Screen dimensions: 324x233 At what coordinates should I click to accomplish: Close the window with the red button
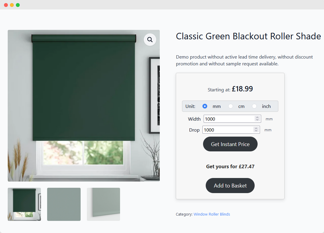(x=6, y=5)
